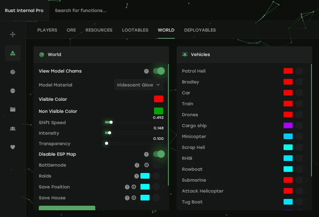Open Battlemode keybind gear settings
Viewport: 319px width, 217px height.
(147, 165)
